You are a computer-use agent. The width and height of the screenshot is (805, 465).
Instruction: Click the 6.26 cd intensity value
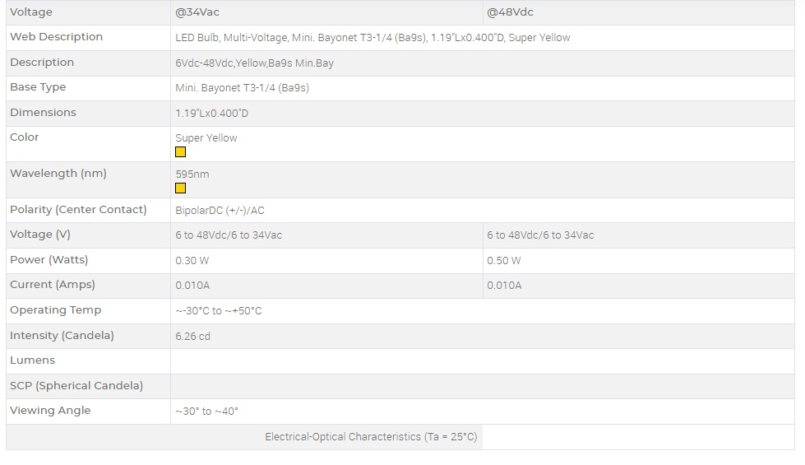pos(192,336)
